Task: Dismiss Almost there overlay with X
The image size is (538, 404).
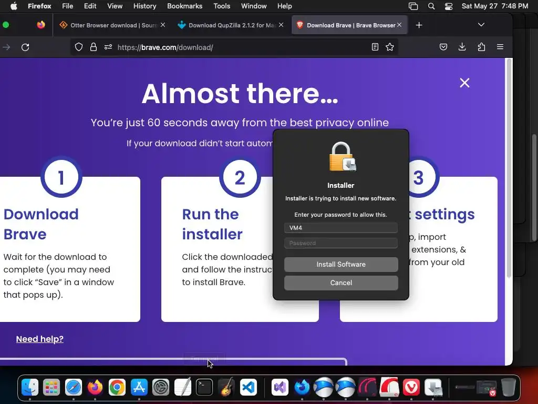Action: click(464, 83)
